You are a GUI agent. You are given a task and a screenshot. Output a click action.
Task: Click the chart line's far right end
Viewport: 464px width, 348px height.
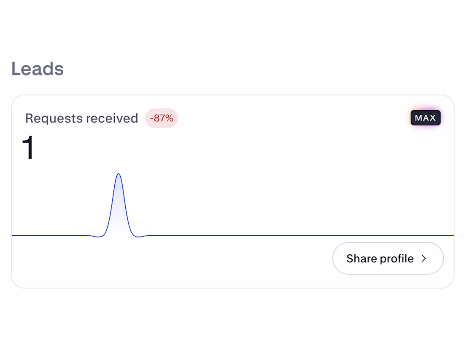point(452,235)
